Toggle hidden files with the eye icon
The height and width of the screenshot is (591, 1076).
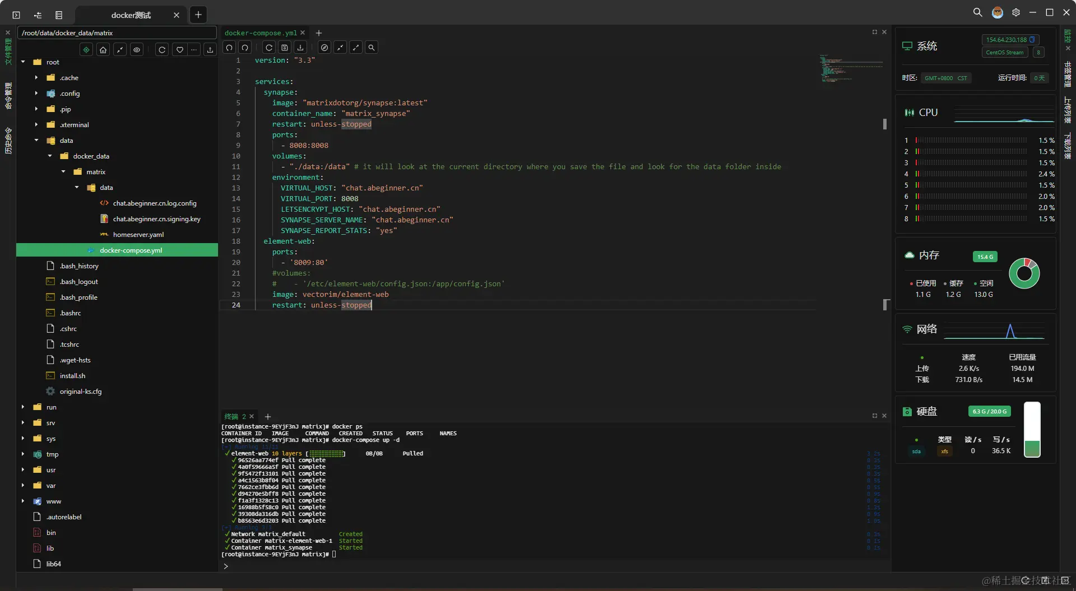coord(137,49)
